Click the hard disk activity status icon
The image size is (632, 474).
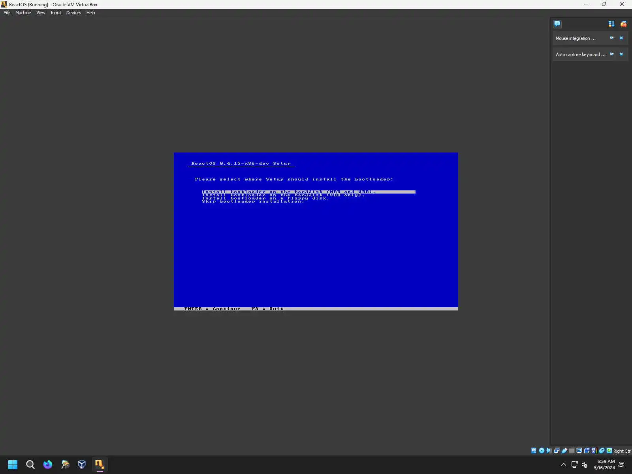(534, 451)
